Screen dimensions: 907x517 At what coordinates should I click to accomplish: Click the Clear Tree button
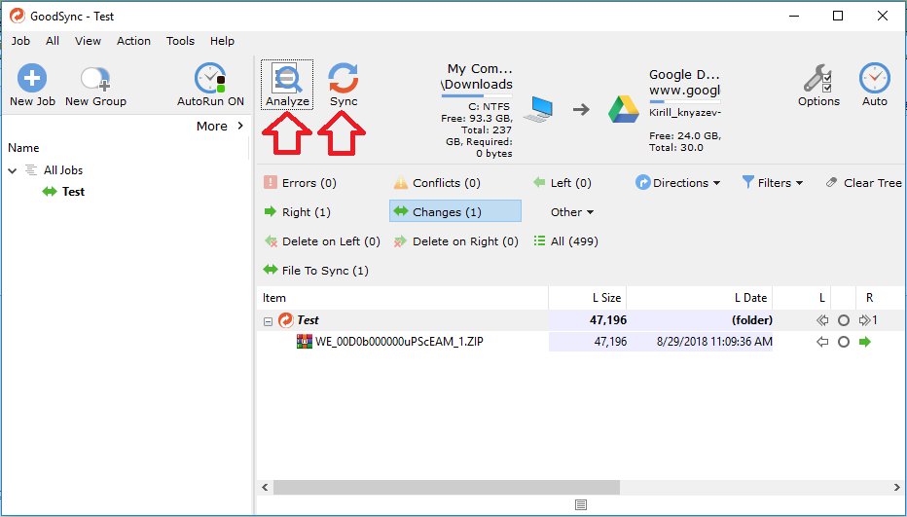(x=863, y=183)
